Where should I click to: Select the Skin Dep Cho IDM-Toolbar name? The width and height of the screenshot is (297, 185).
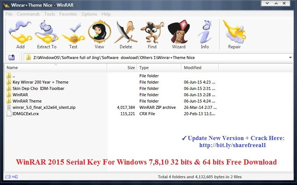(38, 88)
